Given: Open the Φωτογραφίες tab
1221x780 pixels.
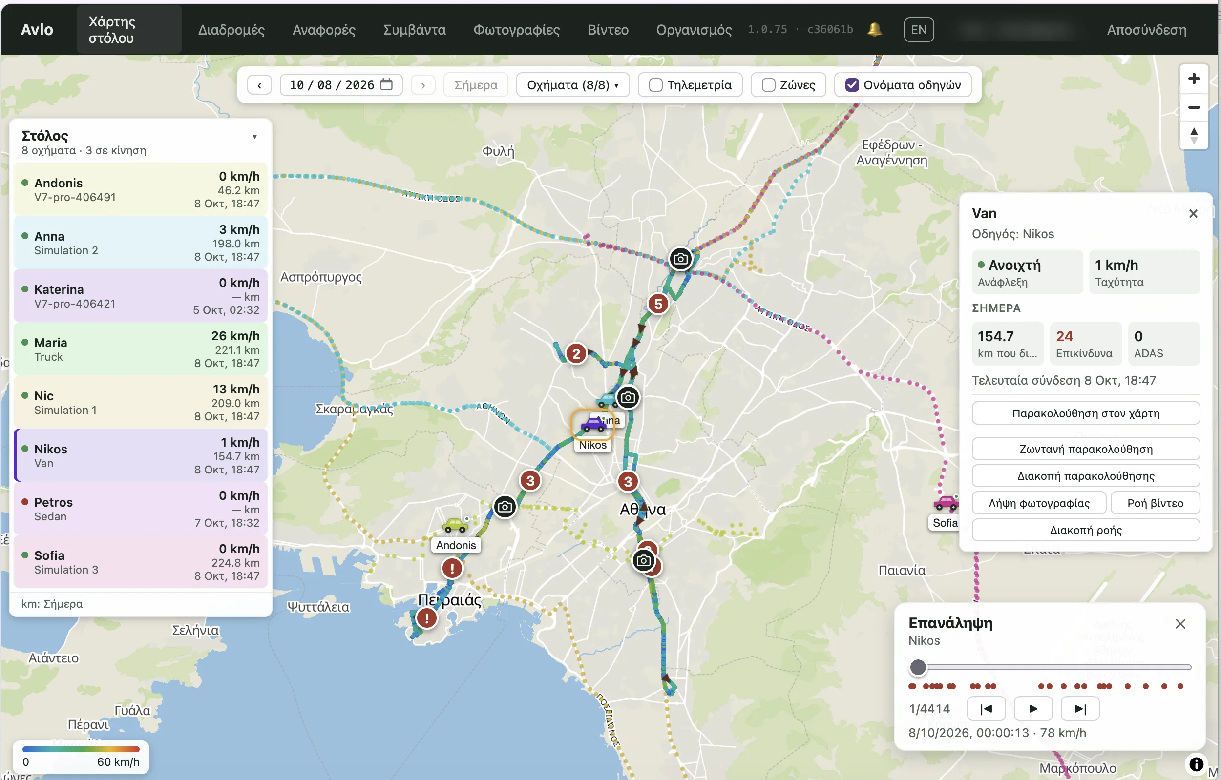Looking at the screenshot, I should (x=516, y=30).
